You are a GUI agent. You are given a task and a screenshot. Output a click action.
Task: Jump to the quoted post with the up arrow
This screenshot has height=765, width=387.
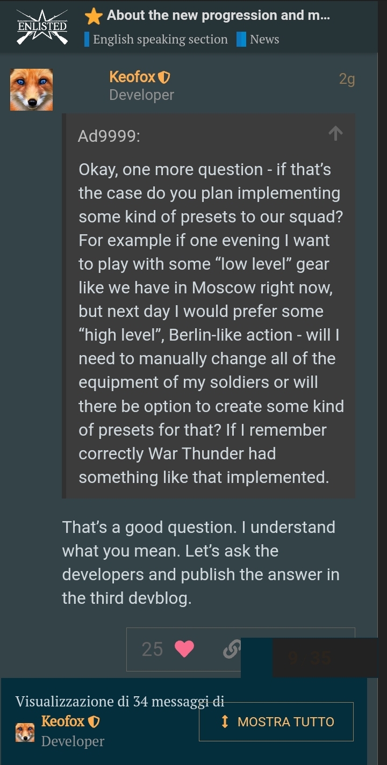pos(335,133)
